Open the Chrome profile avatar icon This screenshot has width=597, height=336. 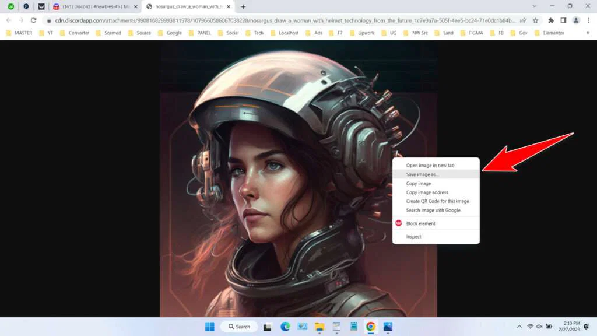(x=575, y=19)
